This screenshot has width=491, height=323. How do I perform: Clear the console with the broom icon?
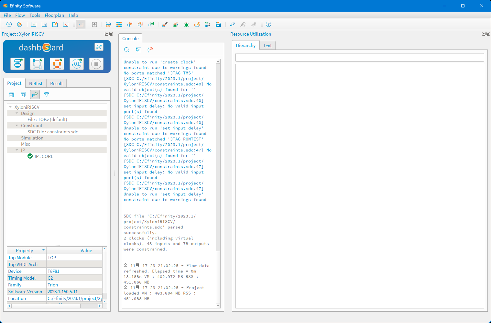[x=138, y=50]
